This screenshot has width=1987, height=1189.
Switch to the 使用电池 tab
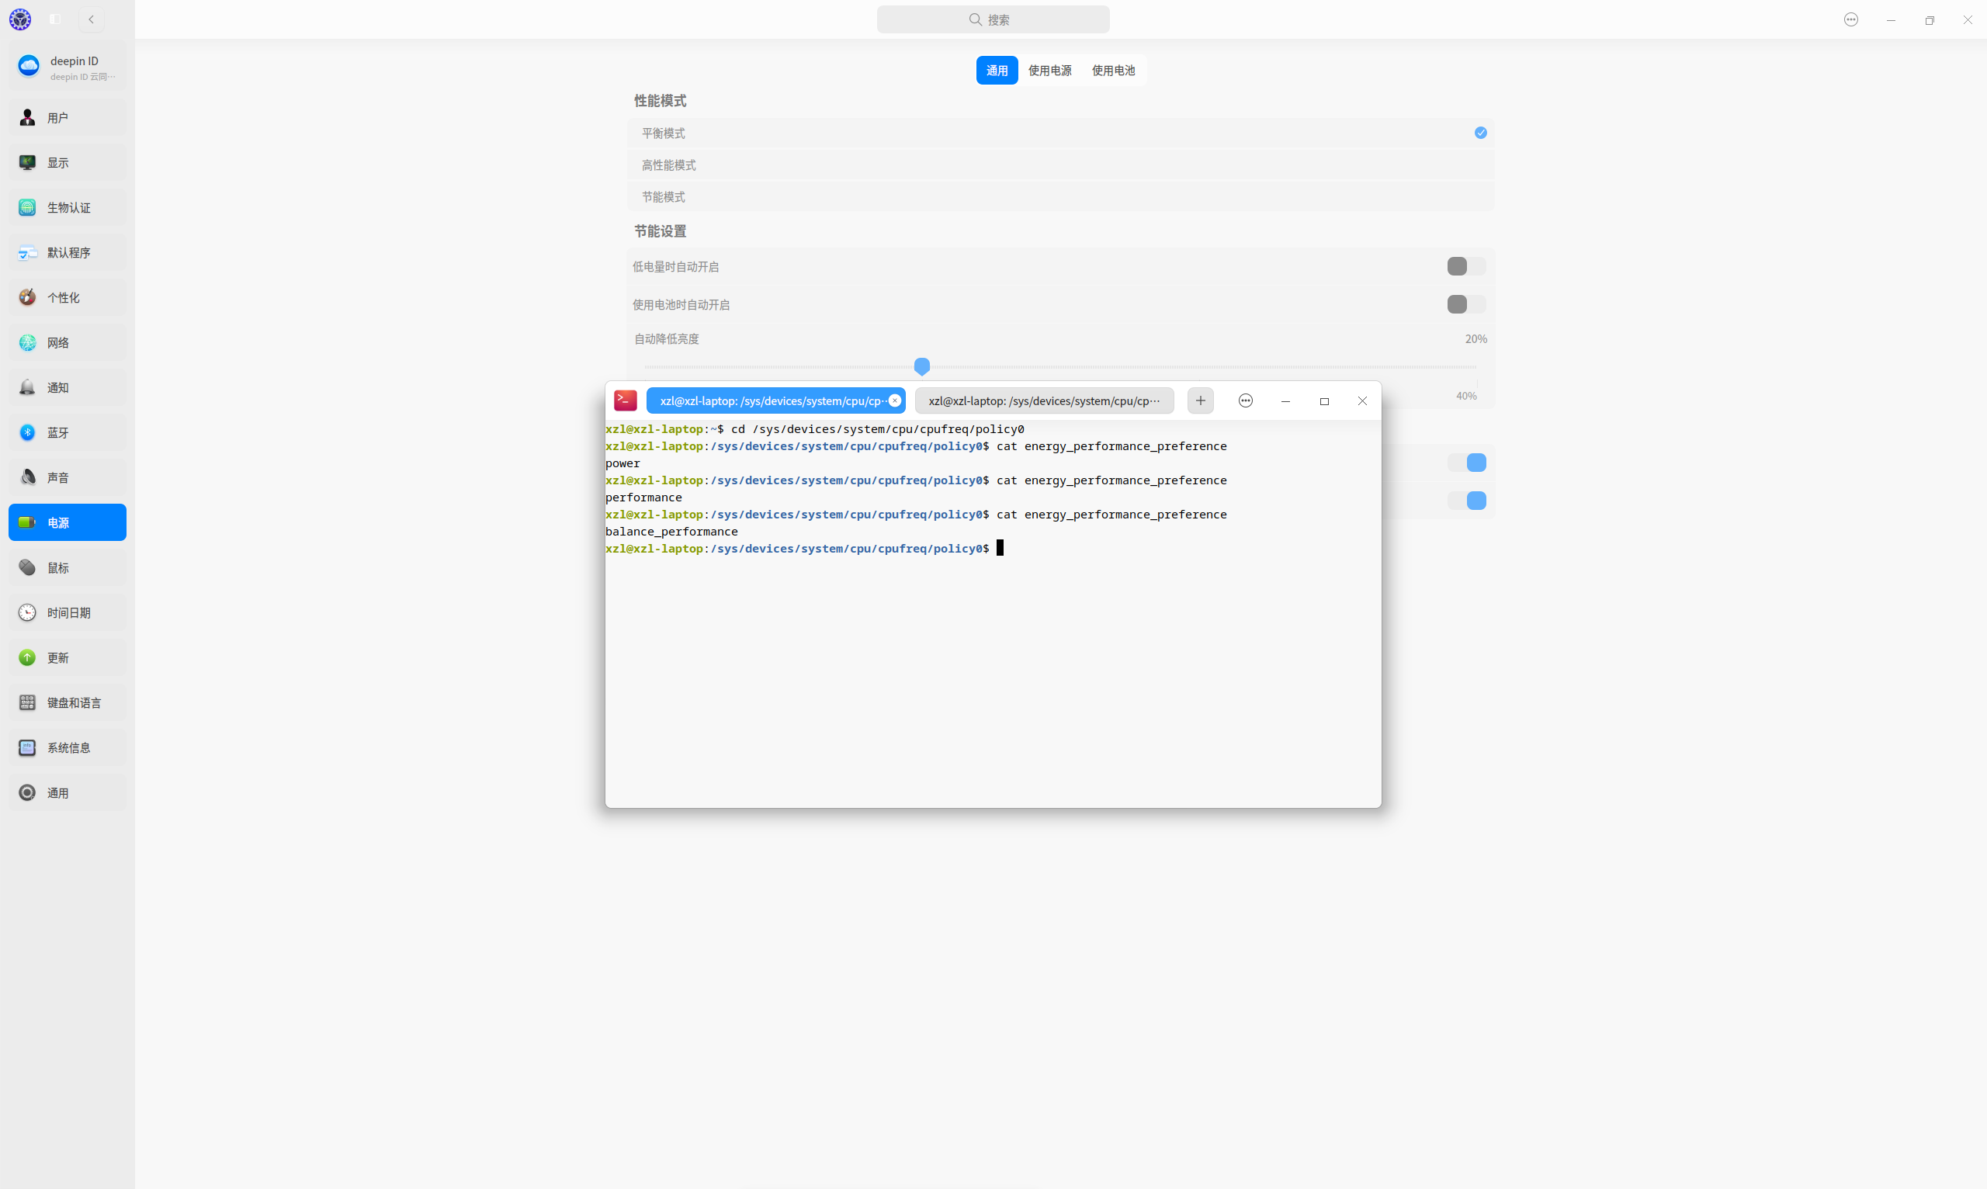pyautogui.click(x=1113, y=70)
